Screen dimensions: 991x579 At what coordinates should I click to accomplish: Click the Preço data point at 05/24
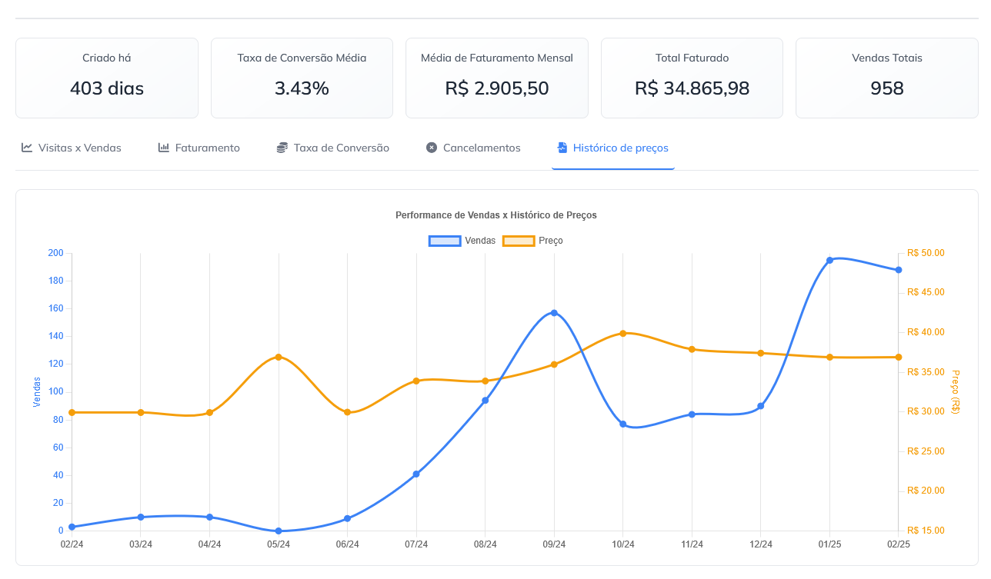coord(279,357)
